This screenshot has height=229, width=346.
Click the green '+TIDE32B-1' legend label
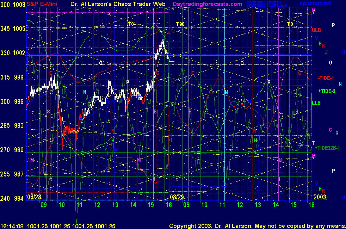[327, 148]
